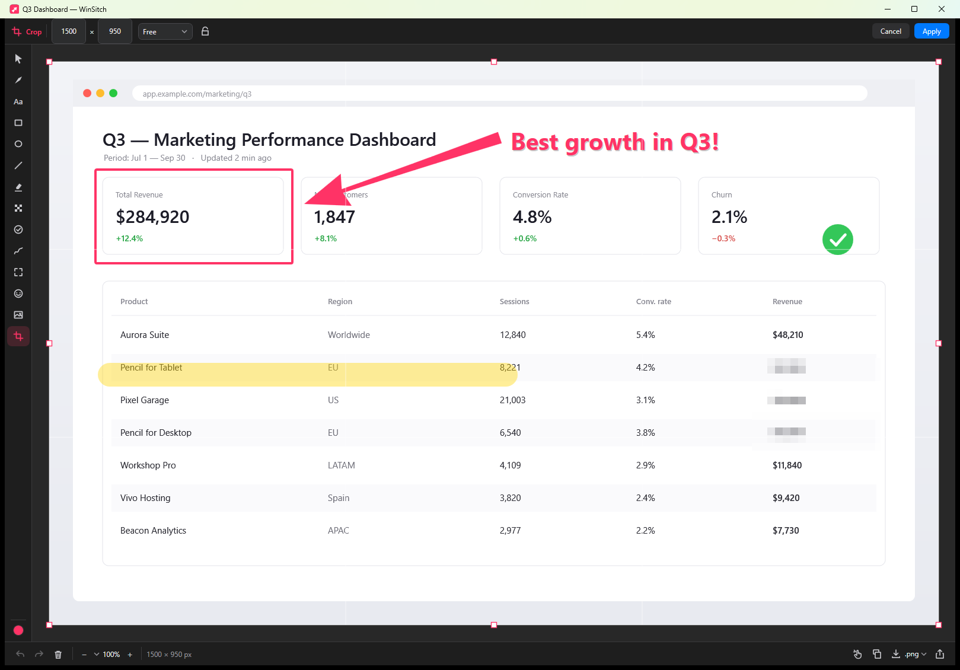The height and width of the screenshot is (670, 960).
Task: Choose the Aa text tool
Action: point(18,101)
